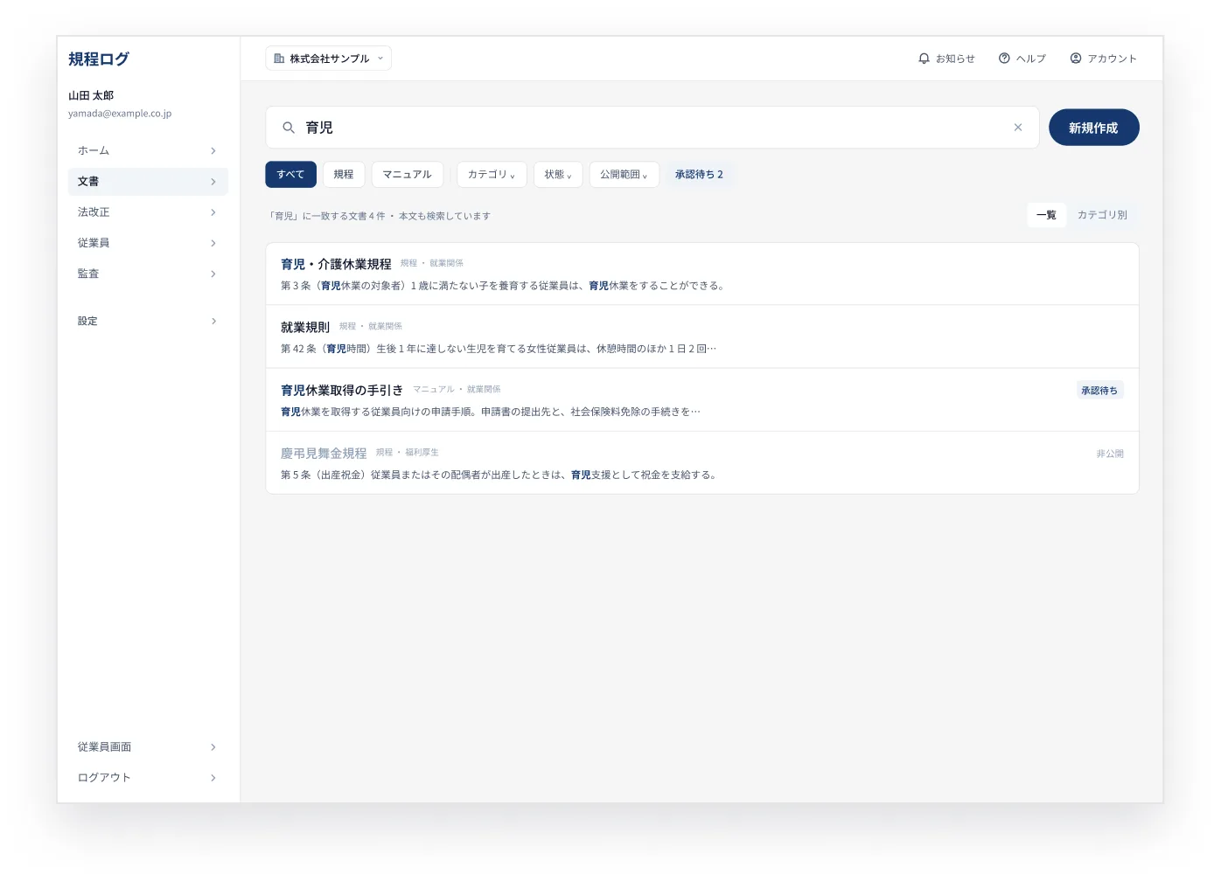The image size is (1221, 881).
Task: Toggle the 規程 filter chip
Action: click(344, 175)
